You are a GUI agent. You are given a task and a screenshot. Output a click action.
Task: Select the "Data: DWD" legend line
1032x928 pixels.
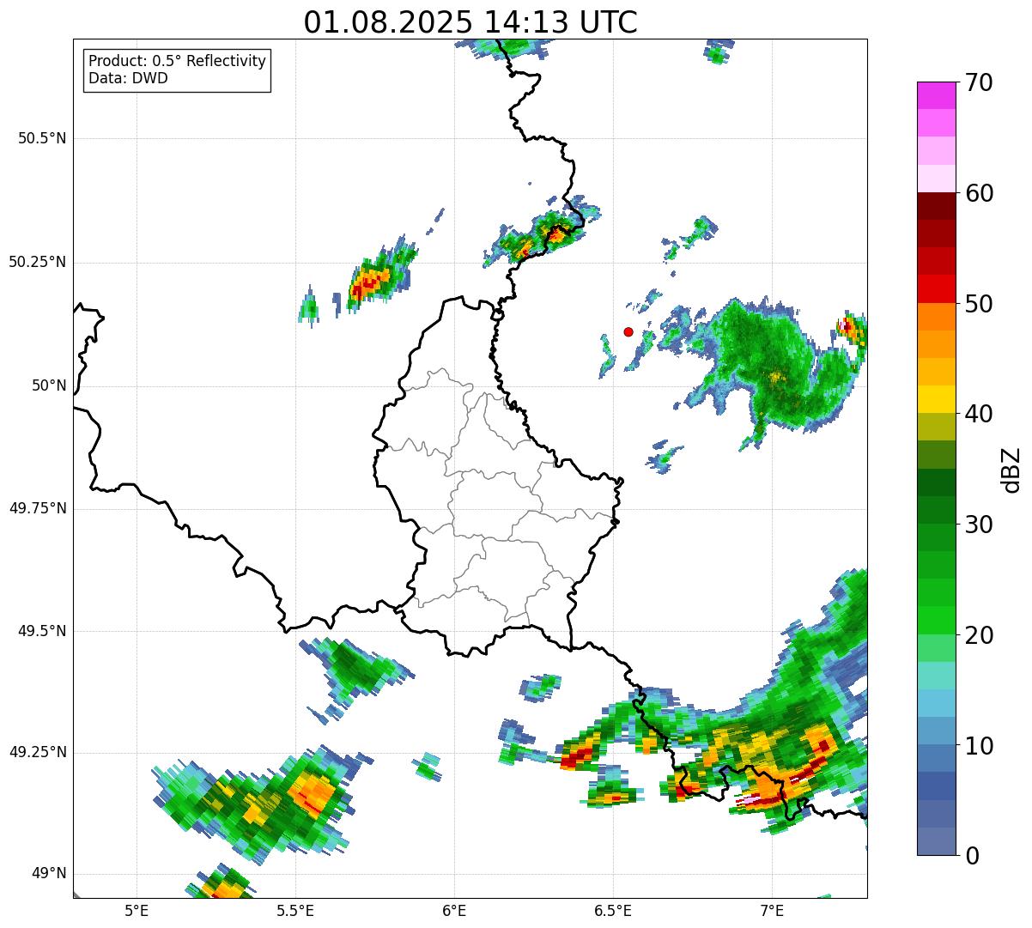coord(128,79)
